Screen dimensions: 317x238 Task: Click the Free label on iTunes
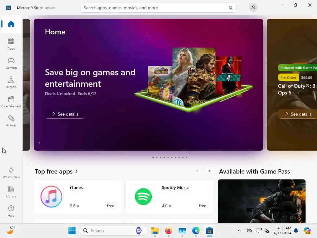click(x=110, y=206)
